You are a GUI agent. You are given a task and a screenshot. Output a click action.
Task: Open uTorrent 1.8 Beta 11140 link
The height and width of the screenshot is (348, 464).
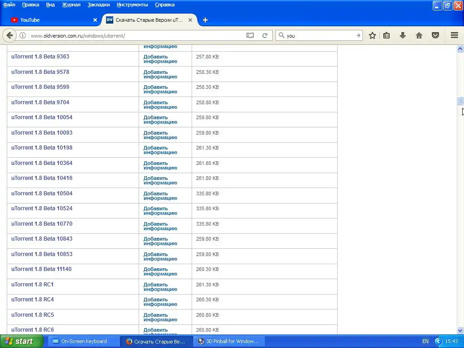(41, 269)
